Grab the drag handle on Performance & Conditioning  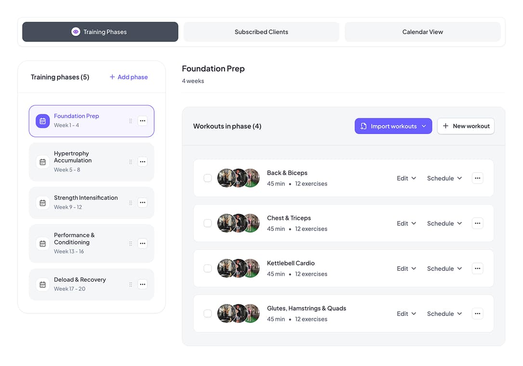[x=131, y=244]
